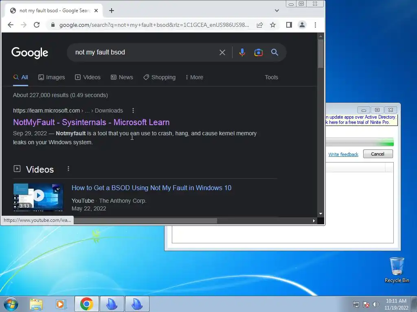Search by image using the camera icon
This screenshot has height=312, width=417.
point(259,52)
